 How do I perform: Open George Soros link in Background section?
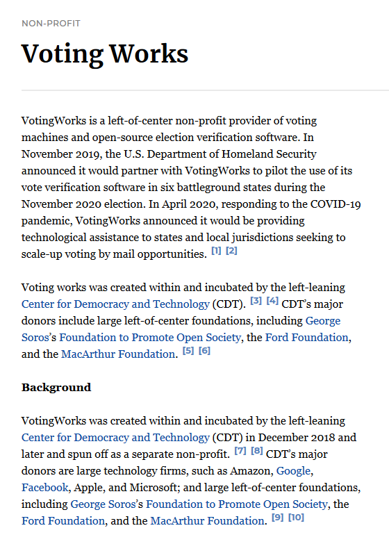[103, 504]
